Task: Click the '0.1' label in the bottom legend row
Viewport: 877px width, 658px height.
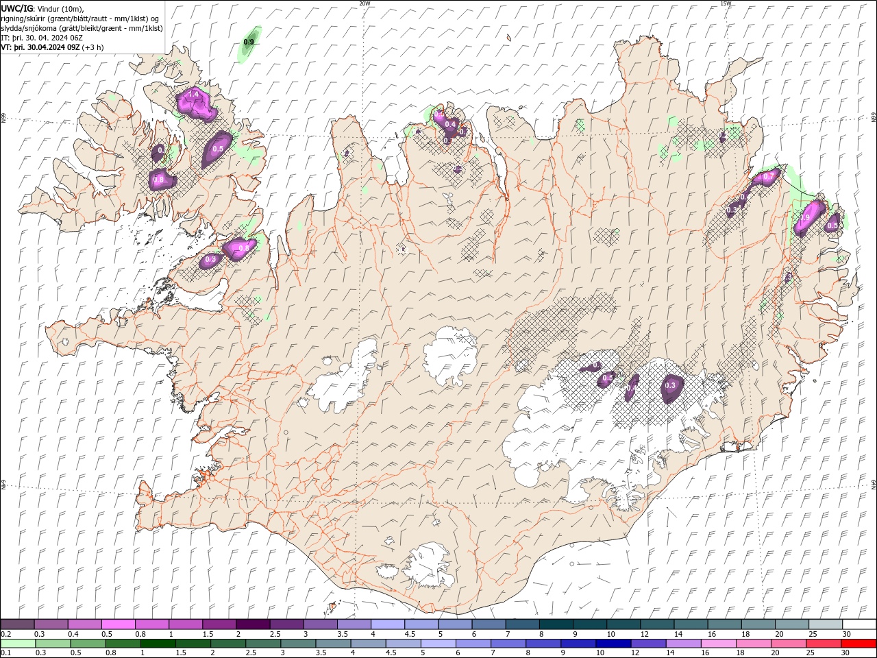Action: point(7,653)
